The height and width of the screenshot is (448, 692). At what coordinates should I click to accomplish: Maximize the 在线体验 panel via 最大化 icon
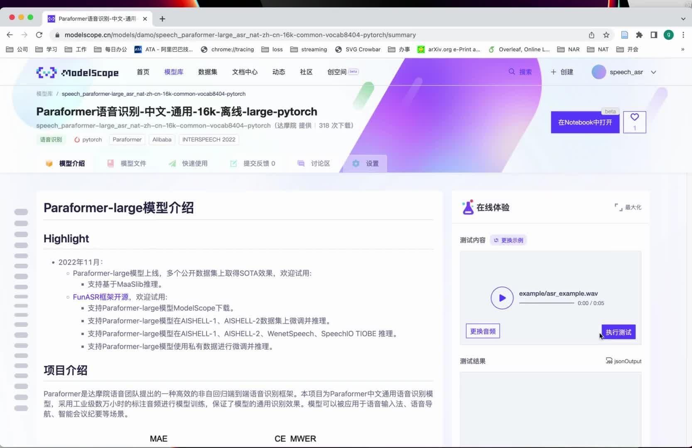(628, 207)
